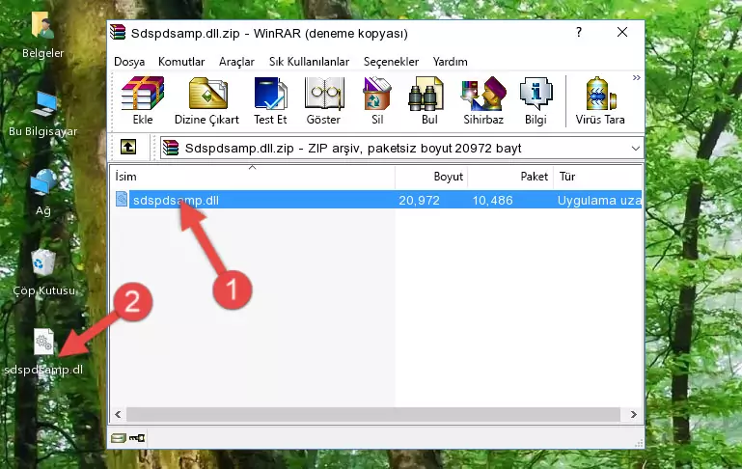The width and height of the screenshot is (742, 469).
Task: Open the Yardım menu
Action: pos(450,62)
